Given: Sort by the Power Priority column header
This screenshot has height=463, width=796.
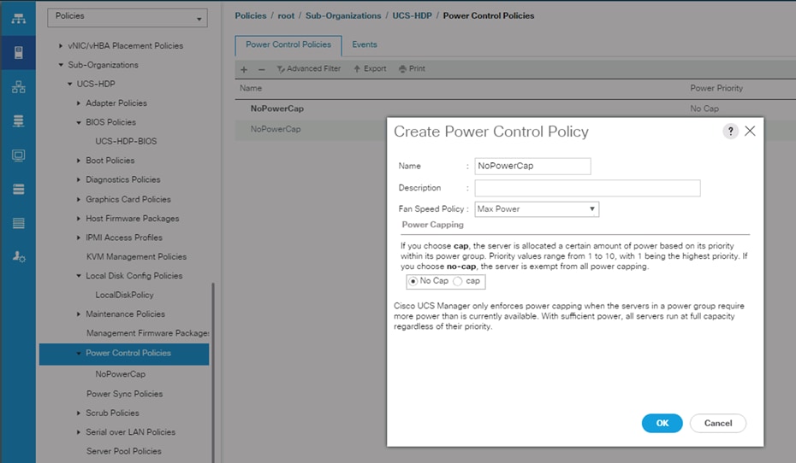Looking at the screenshot, I should (x=716, y=88).
